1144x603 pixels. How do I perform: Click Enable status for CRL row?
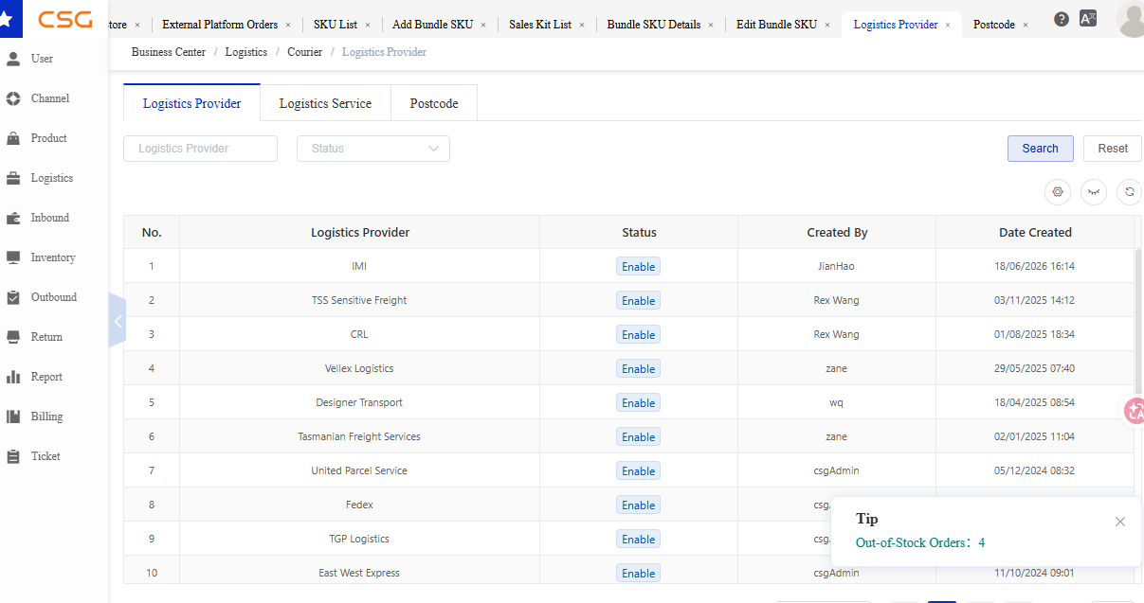click(638, 334)
